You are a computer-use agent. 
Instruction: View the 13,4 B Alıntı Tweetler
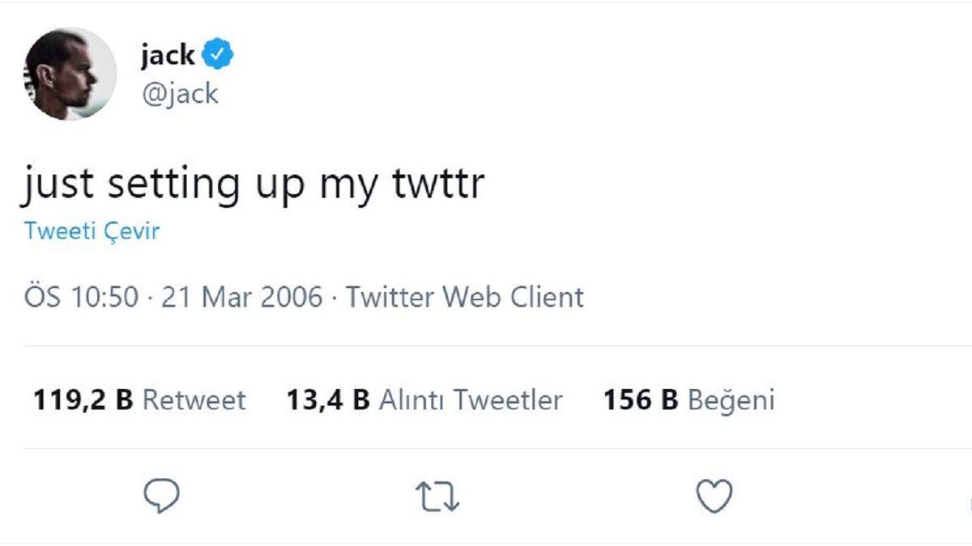(x=424, y=399)
